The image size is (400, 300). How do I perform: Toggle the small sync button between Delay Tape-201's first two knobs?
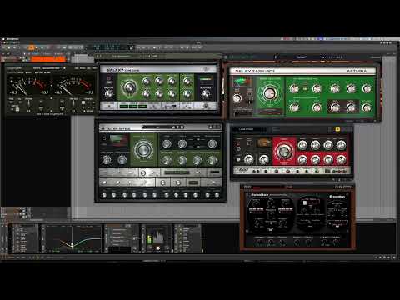click(x=305, y=89)
